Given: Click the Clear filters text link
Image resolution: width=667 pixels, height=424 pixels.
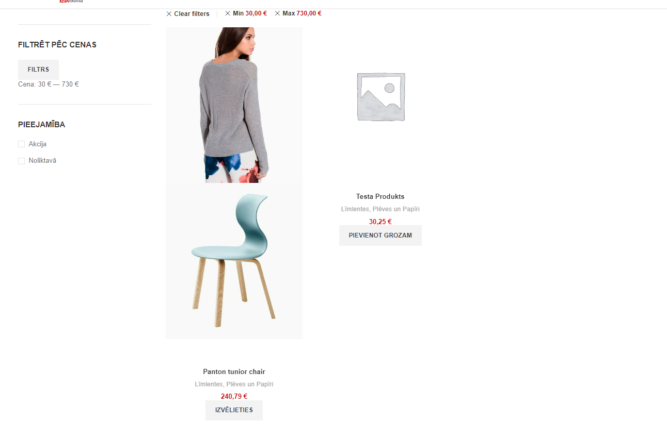Looking at the screenshot, I should pyautogui.click(x=192, y=14).
